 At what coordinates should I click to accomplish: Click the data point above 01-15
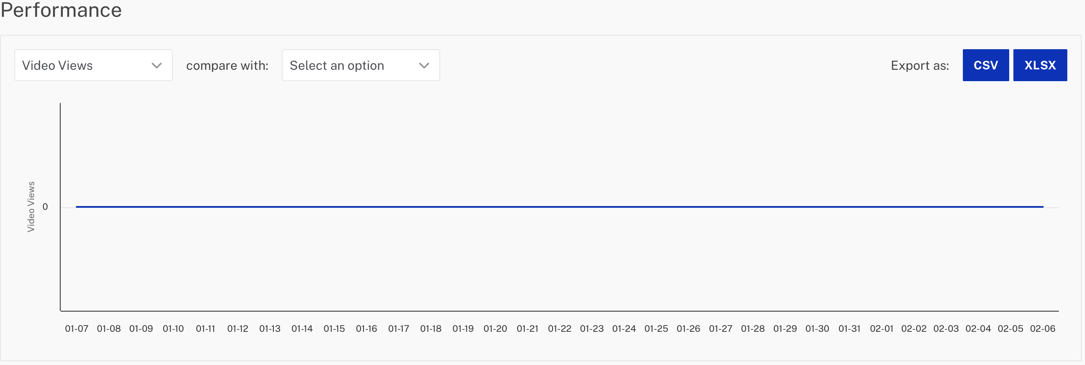[x=334, y=206]
